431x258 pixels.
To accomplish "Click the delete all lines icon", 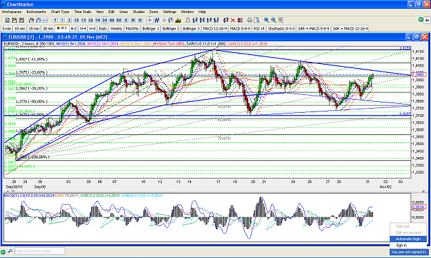I will click(x=240, y=20).
